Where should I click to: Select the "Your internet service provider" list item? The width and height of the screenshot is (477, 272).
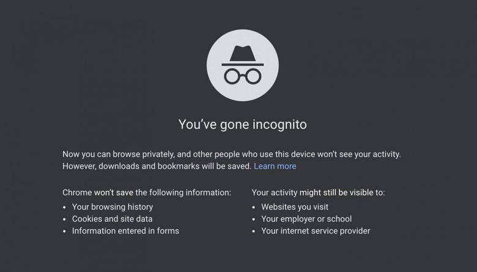pos(316,231)
